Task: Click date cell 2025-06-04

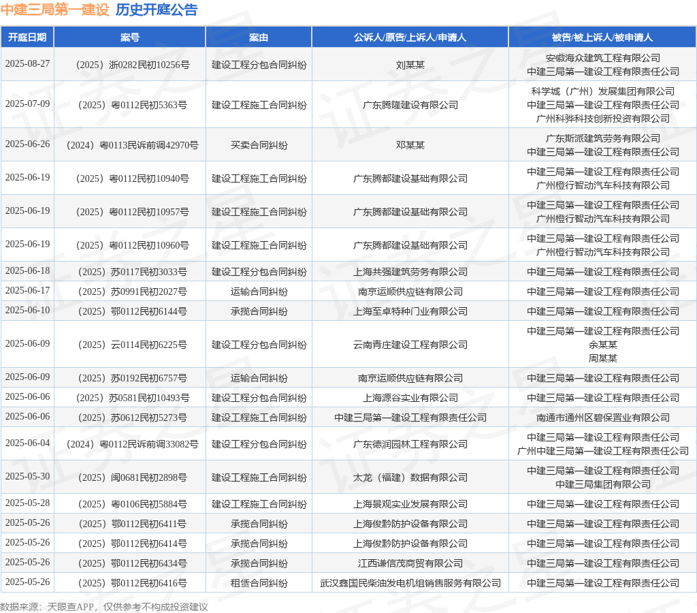Action: tap(27, 443)
